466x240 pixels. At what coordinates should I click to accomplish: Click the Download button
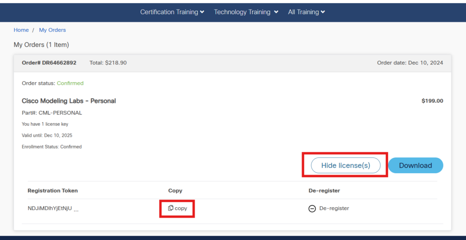tap(415, 165)
